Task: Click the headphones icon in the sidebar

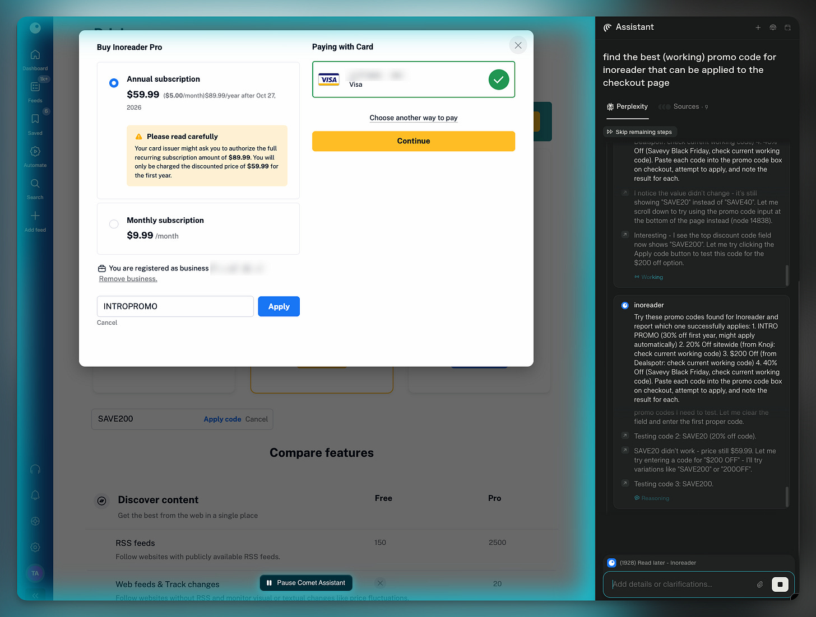Action: tap(35, 470)
